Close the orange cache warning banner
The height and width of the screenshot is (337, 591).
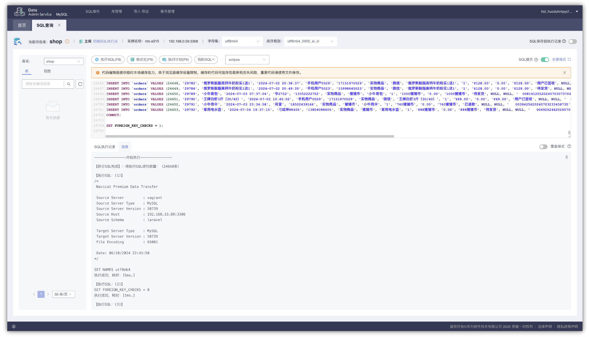click(x=564, y=73)
